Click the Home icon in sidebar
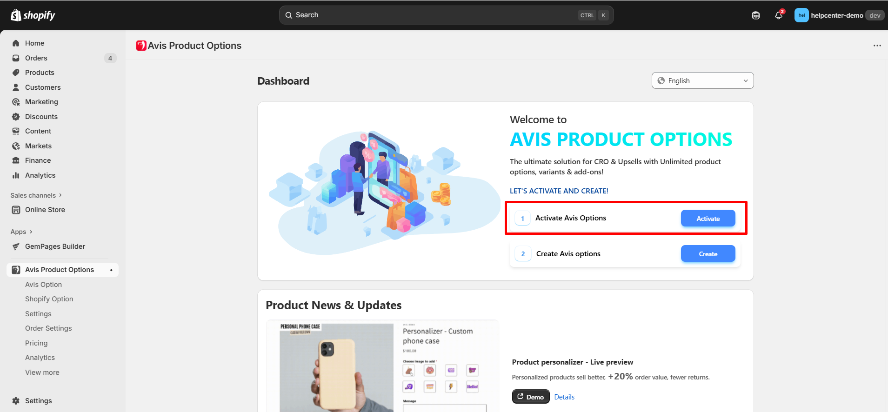Screen dimensions: 888x412 [16, 43]
